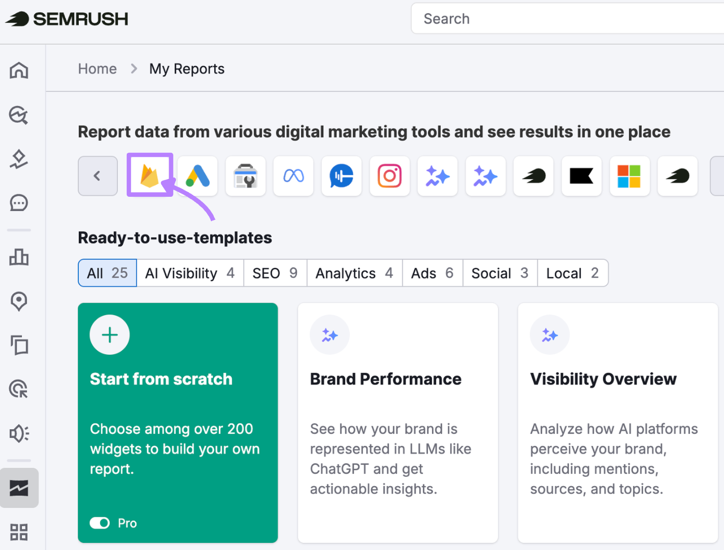724x550 pixels.
Task: Open the stacked pages sidebar icon
Action: [19, 345]
